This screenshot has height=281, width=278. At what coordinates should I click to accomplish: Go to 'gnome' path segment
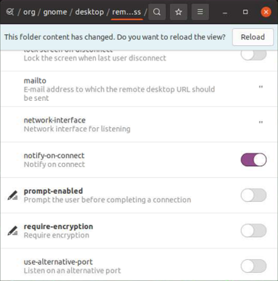[55, 12]
